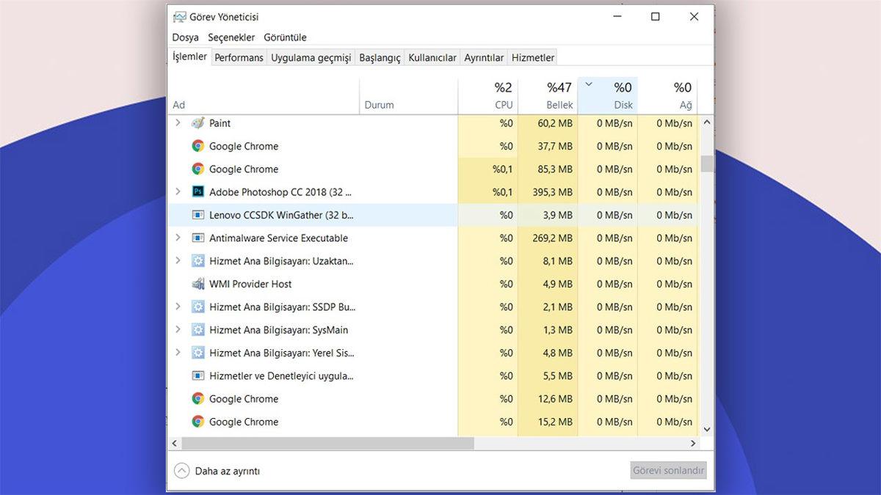Sort by the CPU column header
881x495 pixels.
pyautogui.click(x=487, y=95)
